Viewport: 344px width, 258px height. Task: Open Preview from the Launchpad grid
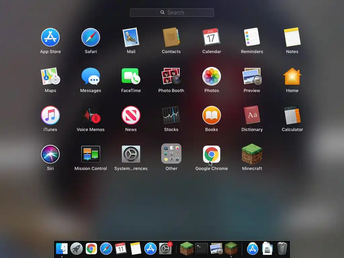[x=252, y=76]
